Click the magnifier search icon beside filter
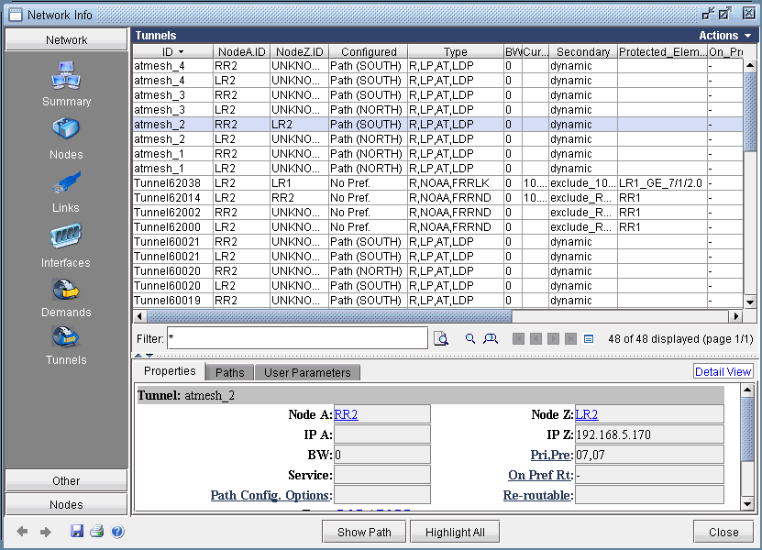 pos(470,338)
